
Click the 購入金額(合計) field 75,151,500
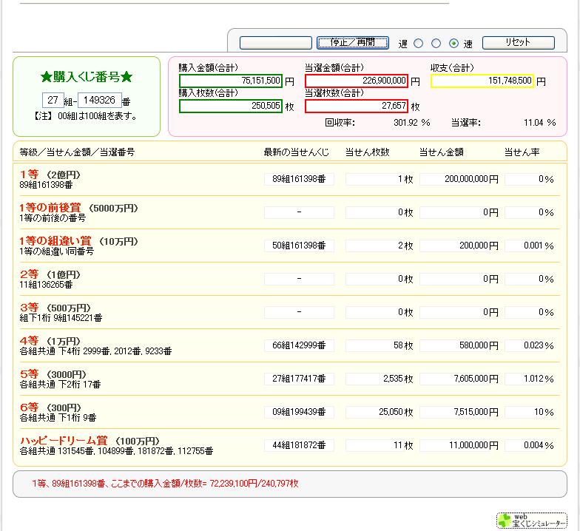click(231, 81)
